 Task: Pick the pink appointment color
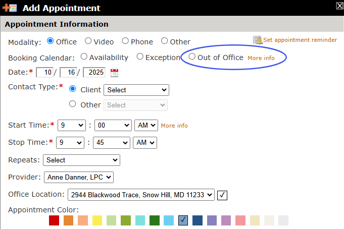[x=240, y=220]
